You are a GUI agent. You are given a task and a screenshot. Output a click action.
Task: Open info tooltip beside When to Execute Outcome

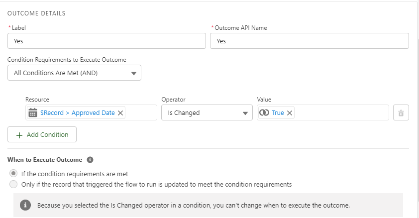(x=90, y=160)
